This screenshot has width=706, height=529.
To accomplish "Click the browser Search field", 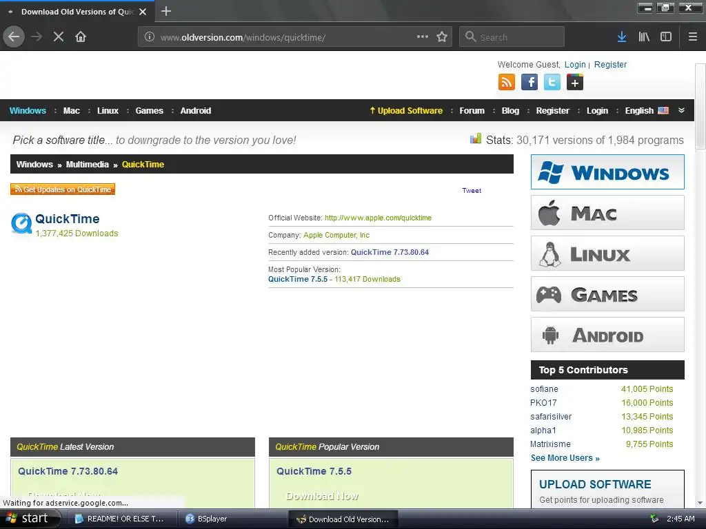I will tap(512, 37).
